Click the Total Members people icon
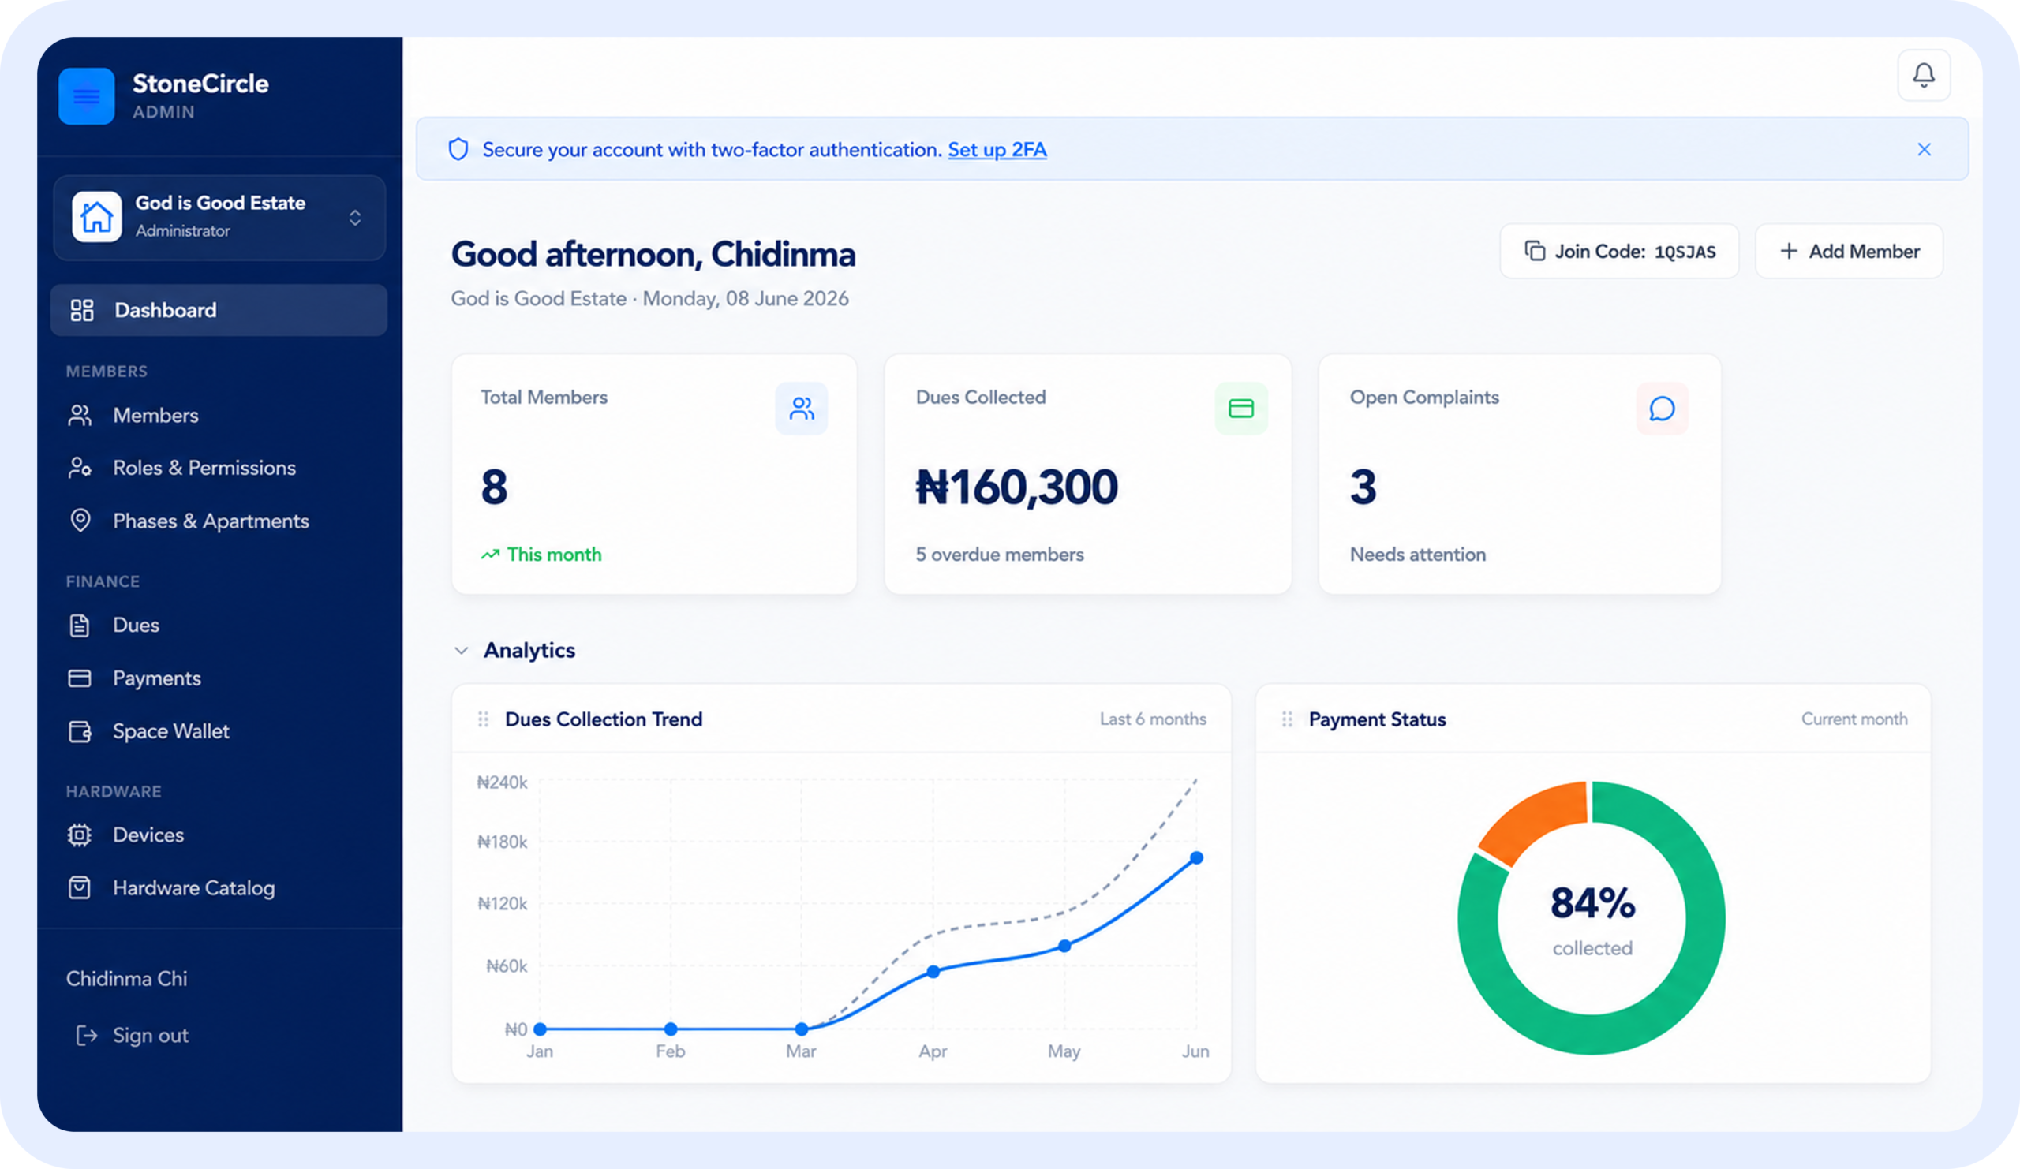Screen dimensions: 2020x1169 pyautogui.click(x=802, y=409)
